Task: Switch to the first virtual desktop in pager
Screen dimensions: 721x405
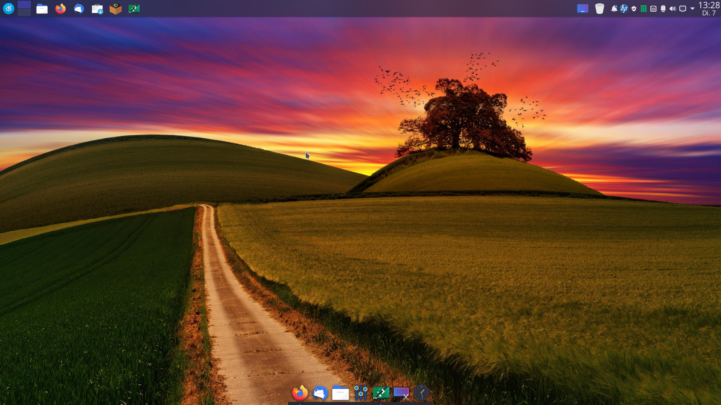Action: [24, 4]
